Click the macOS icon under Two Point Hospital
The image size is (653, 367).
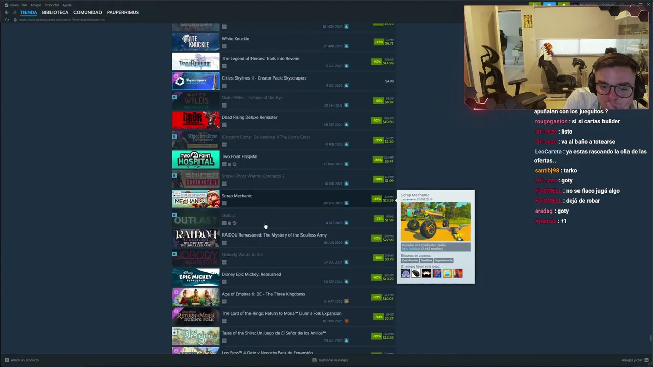point(229,164)
